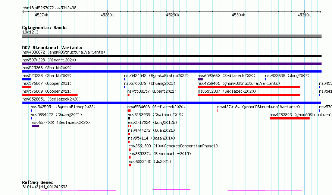
Task: Click the purple nsv6577020 variant bar
Action: pyautogui.click(x=35, y=126)
